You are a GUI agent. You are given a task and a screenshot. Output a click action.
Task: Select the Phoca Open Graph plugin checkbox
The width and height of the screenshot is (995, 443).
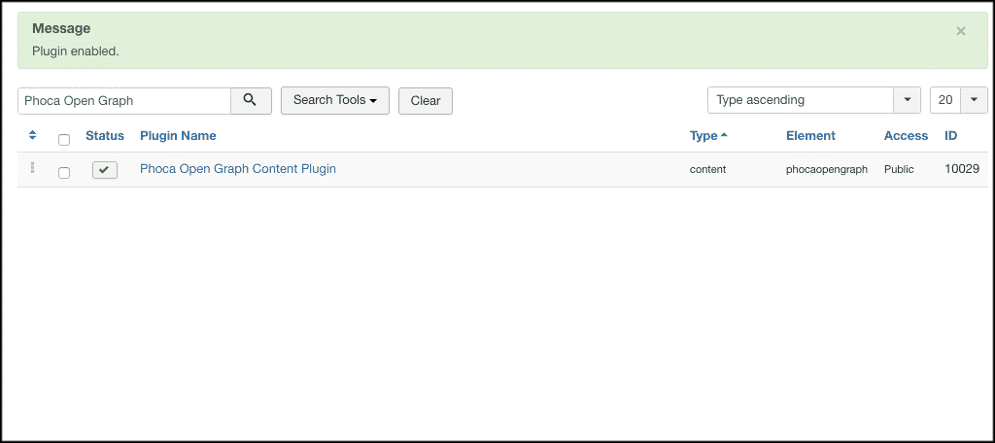[x=64, y=173]
